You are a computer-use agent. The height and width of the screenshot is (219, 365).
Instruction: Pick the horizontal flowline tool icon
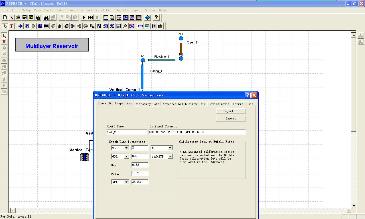tap(141, 26)
